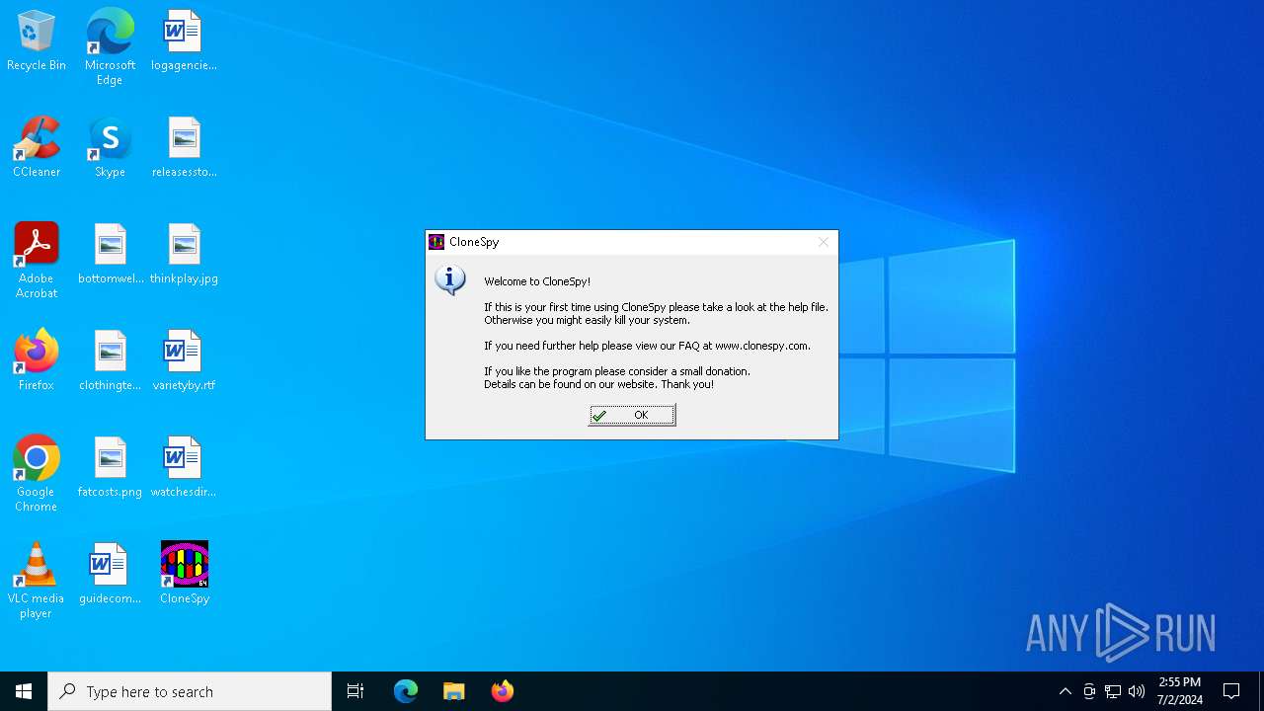This screenshot has height=711, width=1264.
Task: Open the Windows Start menu
Action: tap(24, 691)
